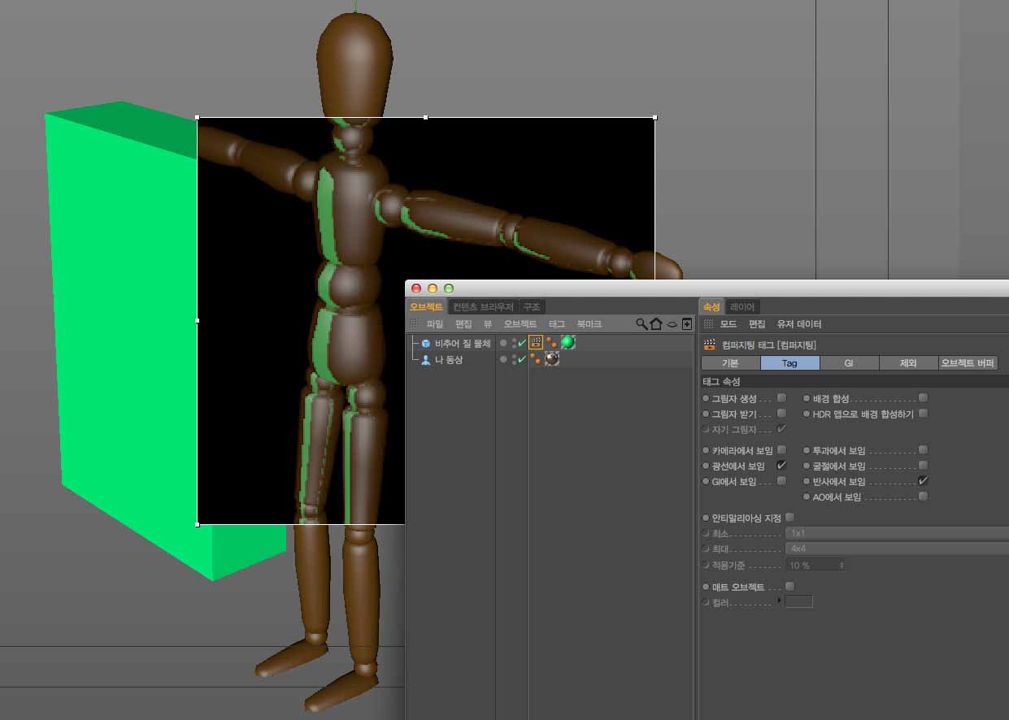Toggle visibility dots for 비추어 질 물체
The width and height of the screenshot is (1009, 720).
tap(514, 343)
